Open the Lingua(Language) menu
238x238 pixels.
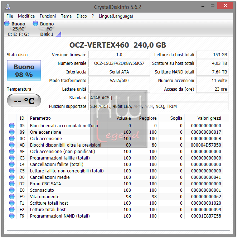(x=116, y=16)
